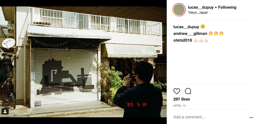Open lucas__dupuy profile from header username
260x124 pixels.
(x=201, y=7)
